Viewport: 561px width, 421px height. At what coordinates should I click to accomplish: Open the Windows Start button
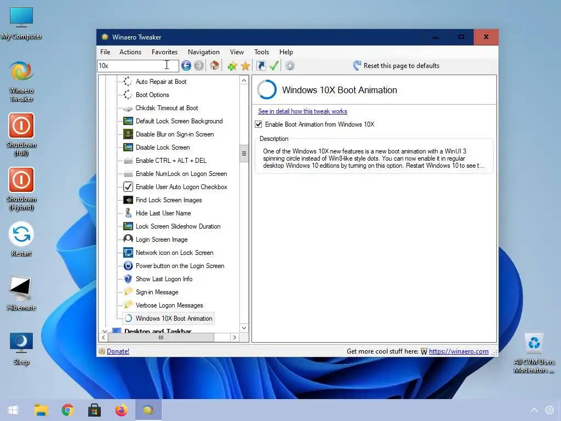tap(13, 410)
